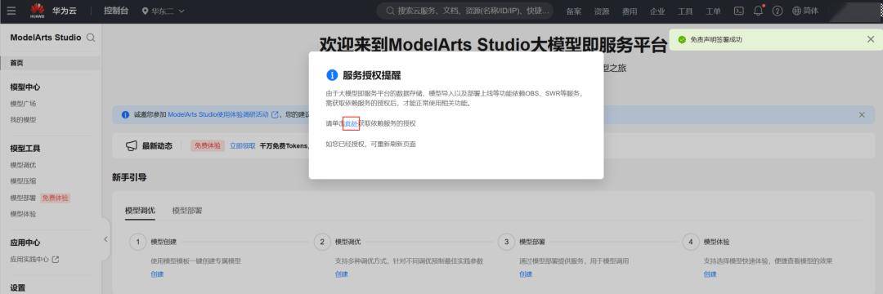Open the hamburger menu icon
The image size is (883, 294).
tap(11, 11)
